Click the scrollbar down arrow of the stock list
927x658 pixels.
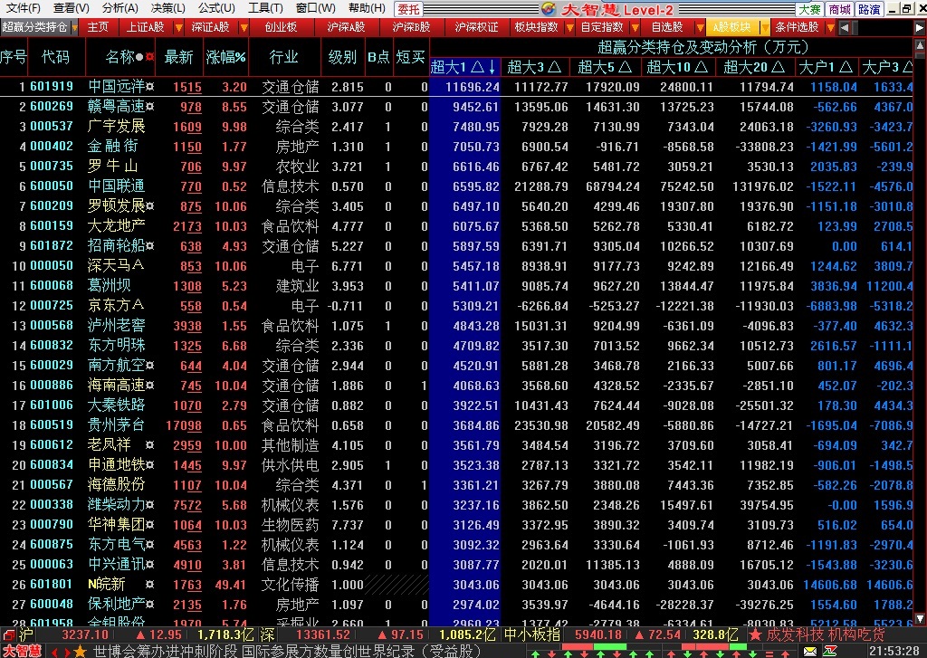(x=920, y=618)
